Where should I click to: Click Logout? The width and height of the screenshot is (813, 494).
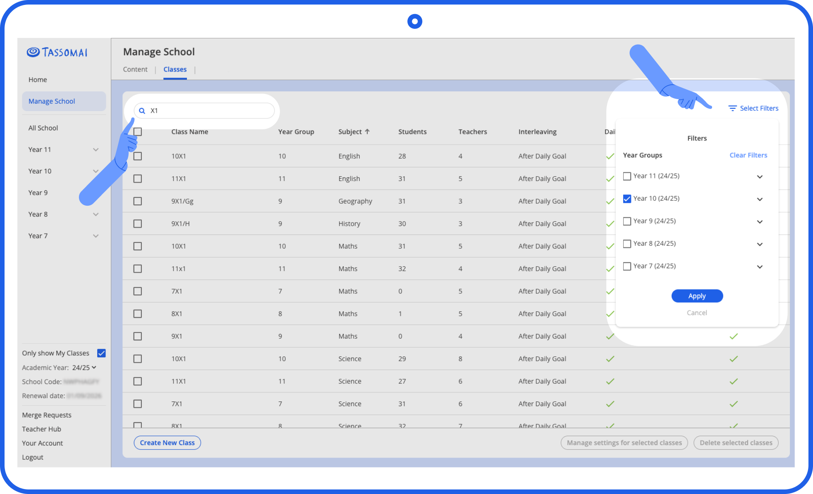tap(33, 457)
